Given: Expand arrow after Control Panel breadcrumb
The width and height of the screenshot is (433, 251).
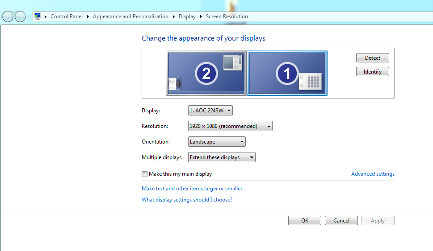Looking at the screenshot, I should pos(88,16).
